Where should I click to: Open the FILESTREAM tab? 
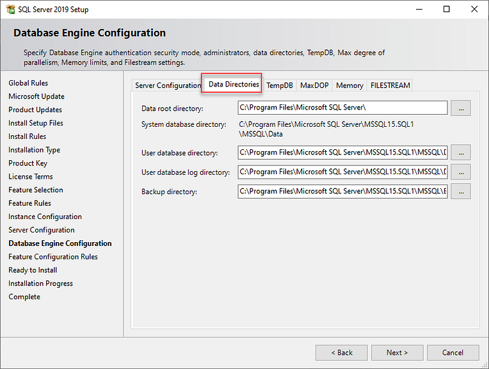tap(390, 85)
